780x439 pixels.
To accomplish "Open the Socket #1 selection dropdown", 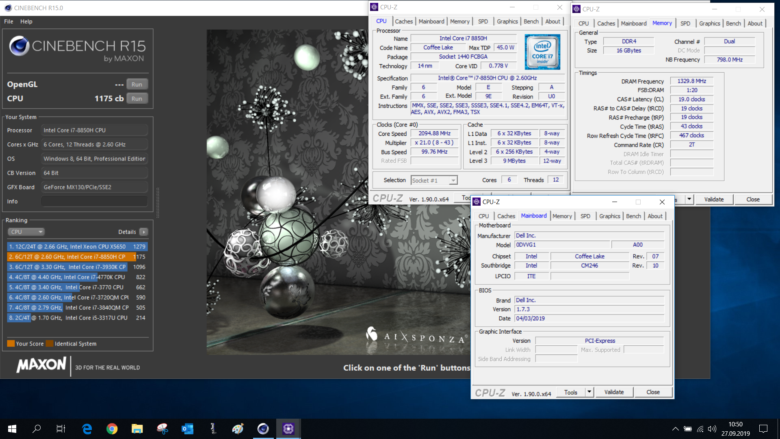I will tap(434, 180).
